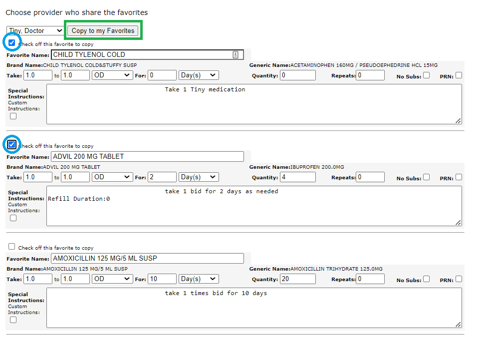
Task: Click resize handle of Child Tylenol instructions box
Action: pos(458,121)
